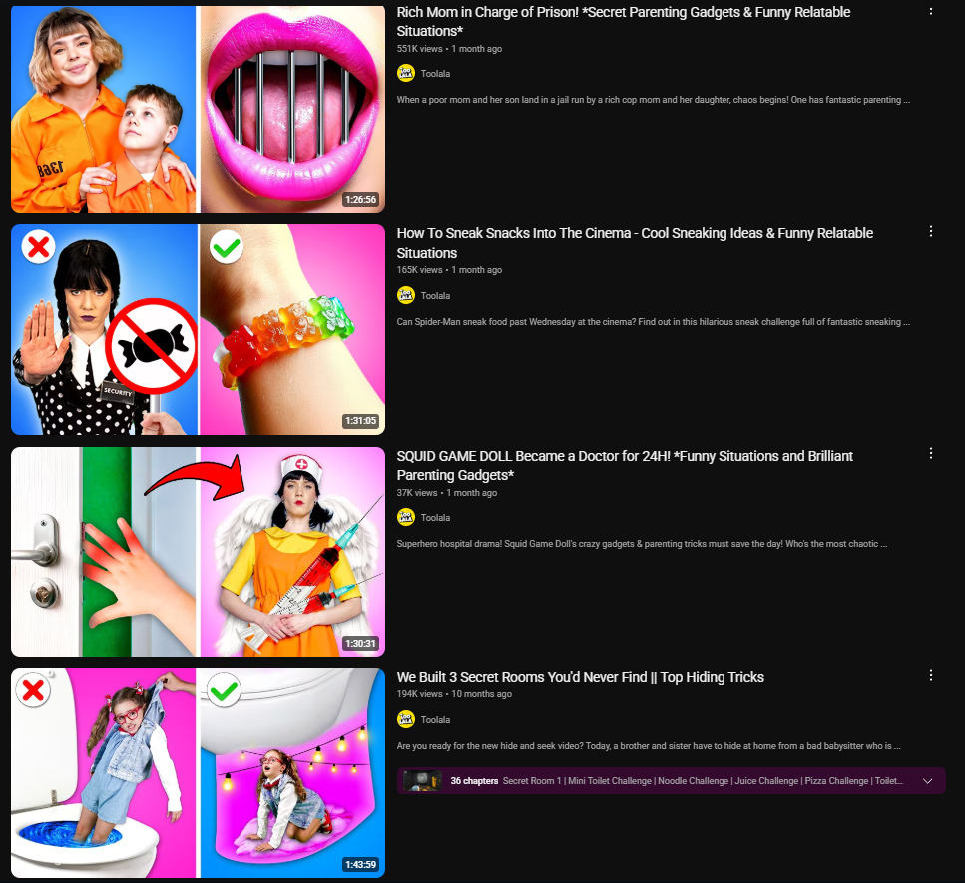Expand the 36 chapters list chevron
This screenshot has width=965, height=883.
tap(927, 781)
